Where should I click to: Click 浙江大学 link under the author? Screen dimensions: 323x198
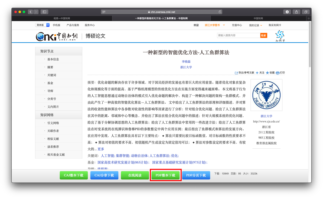pos(186,67)
